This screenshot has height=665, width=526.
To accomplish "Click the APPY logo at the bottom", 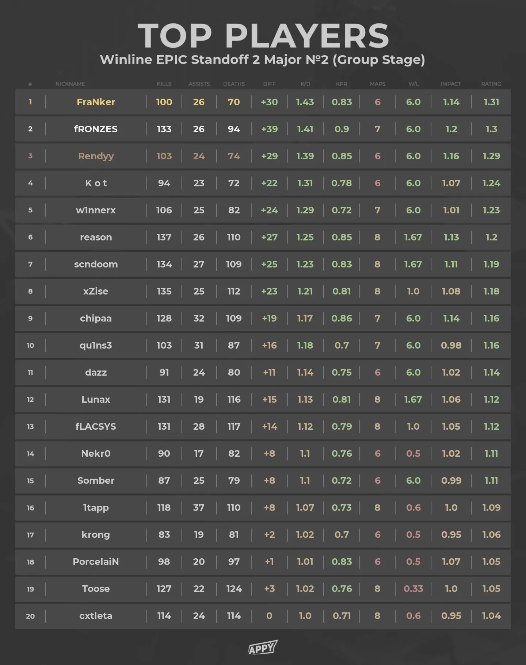I will pos(263,647).
